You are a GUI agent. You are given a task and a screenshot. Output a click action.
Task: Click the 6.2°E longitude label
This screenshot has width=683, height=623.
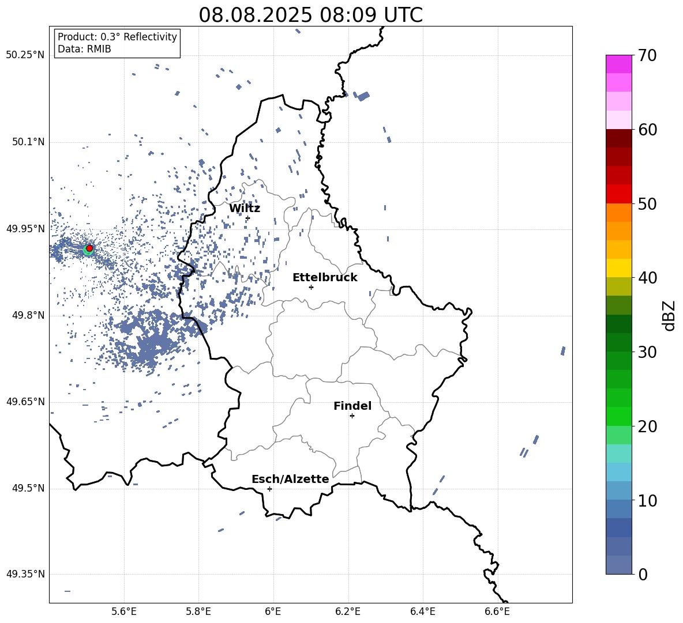click(348, 611)
